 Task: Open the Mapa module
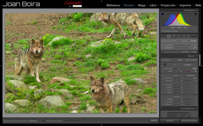tap(141, 5)
